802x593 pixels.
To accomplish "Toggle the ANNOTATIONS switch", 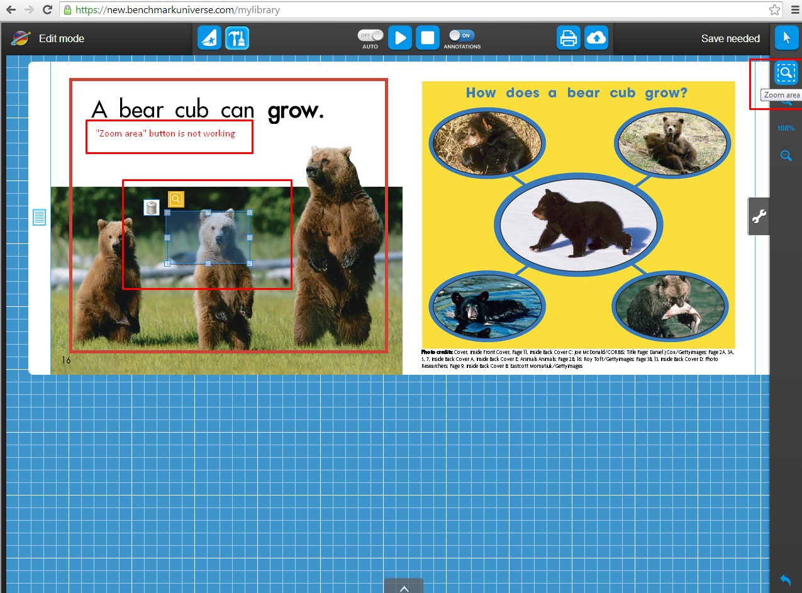I will [x=462, y=36].
